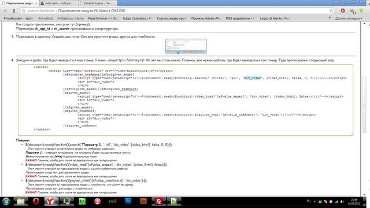Click the opening <center> tag line

click(41, 67)
